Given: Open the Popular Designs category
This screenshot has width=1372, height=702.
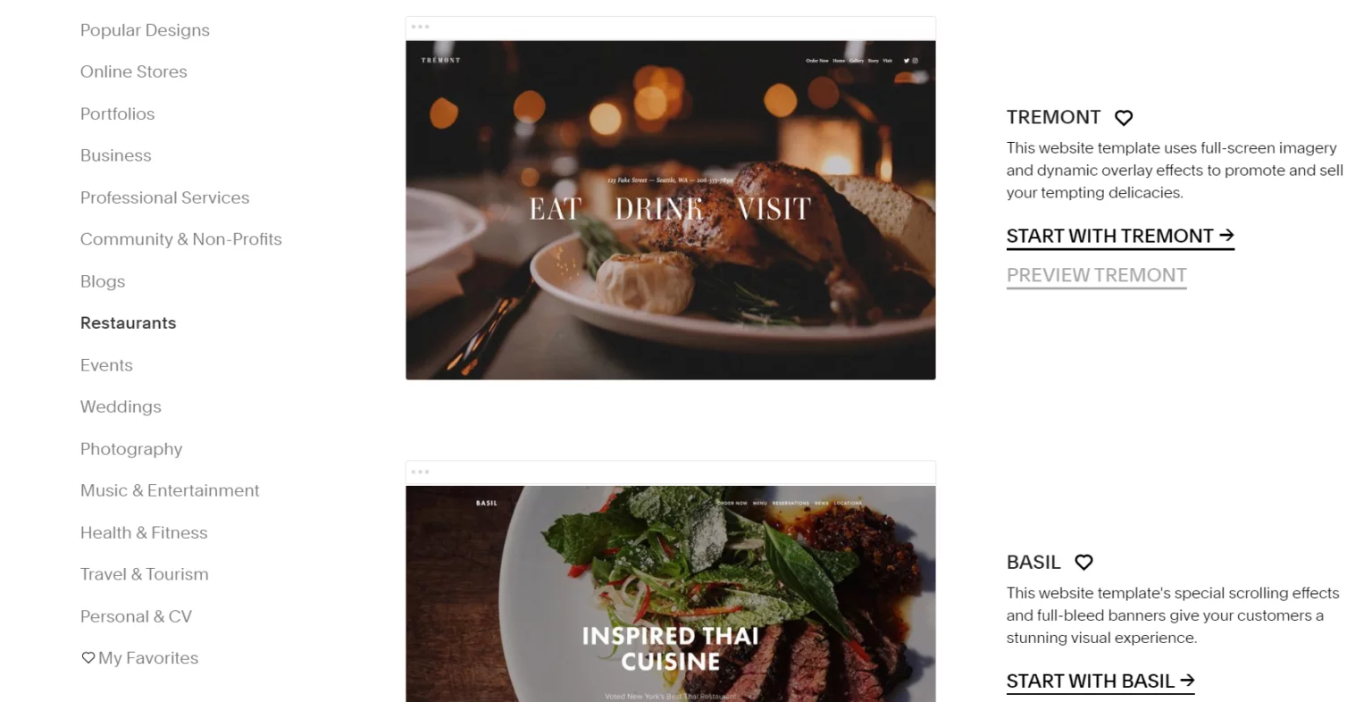Looking at the screenshot, I should [145, 30].
